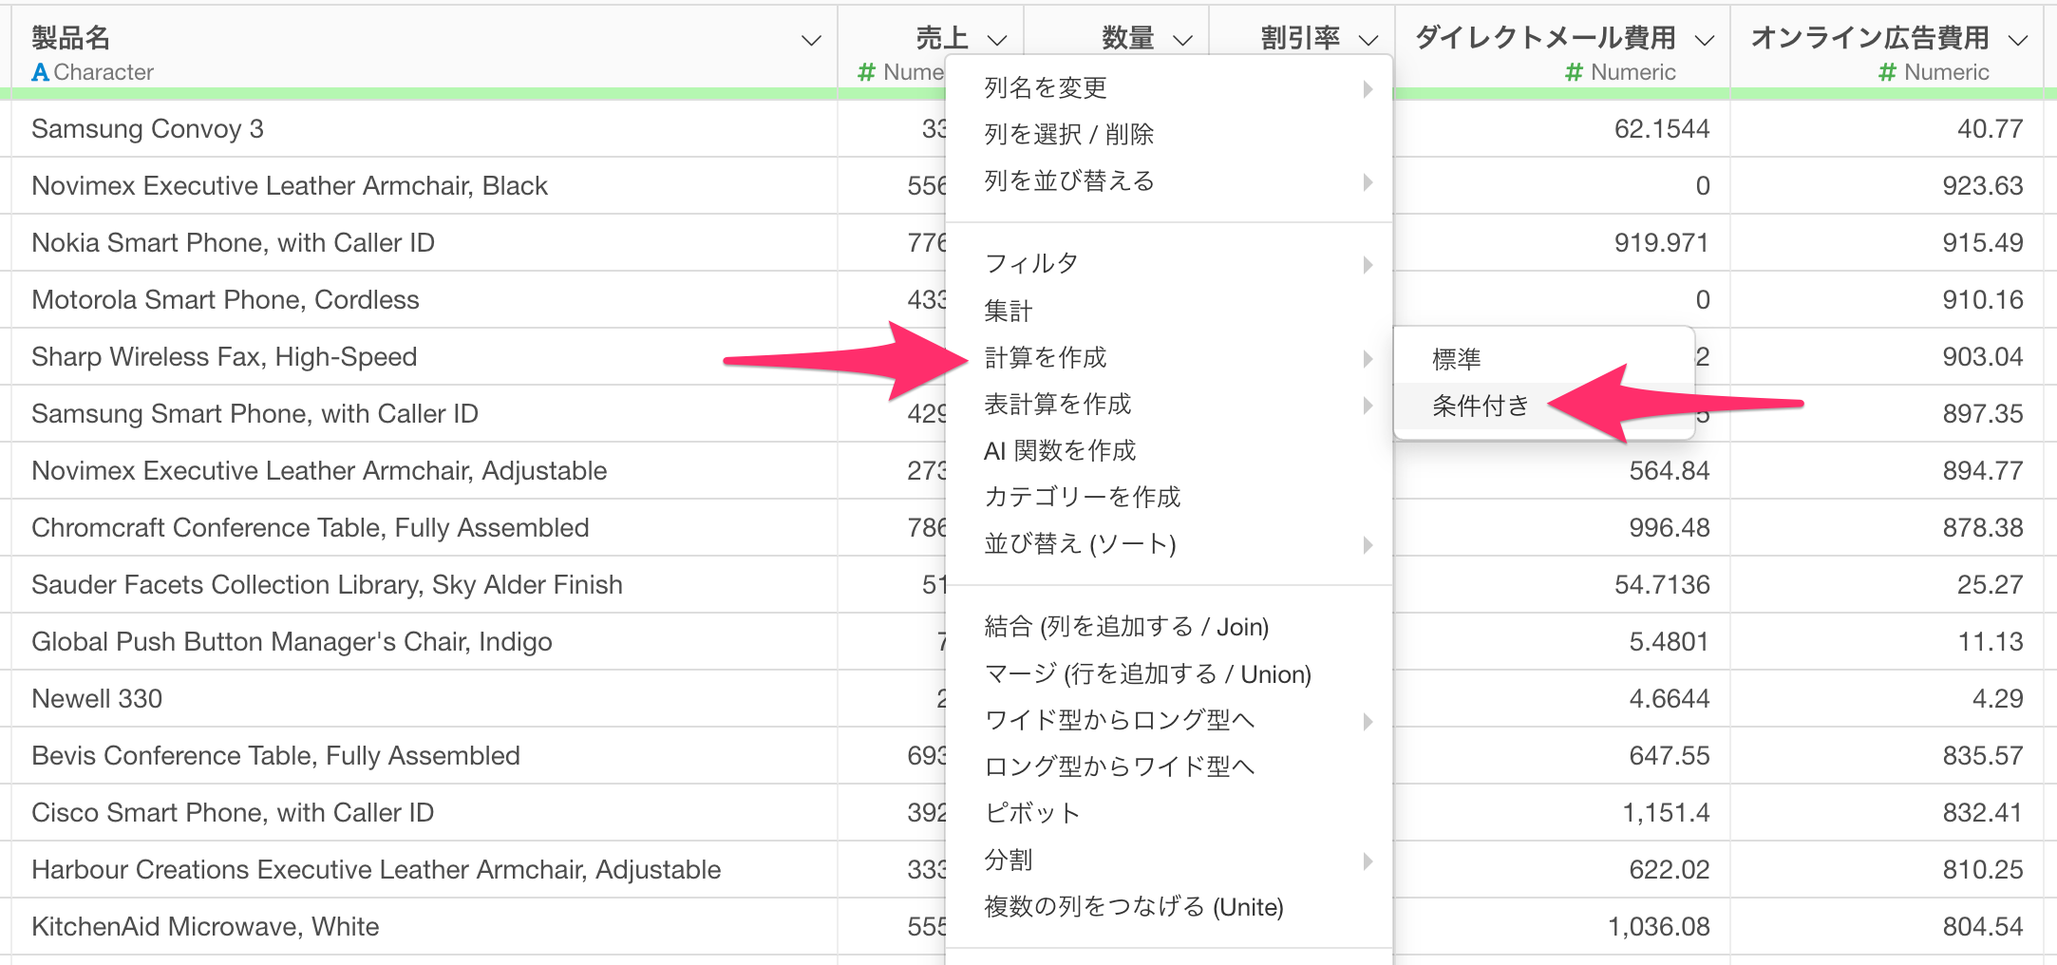Image resolution: width=2057 pixels, height=965 pixels.
Task: Select 条件付き in the submenu
Action: click(1481, 407)
